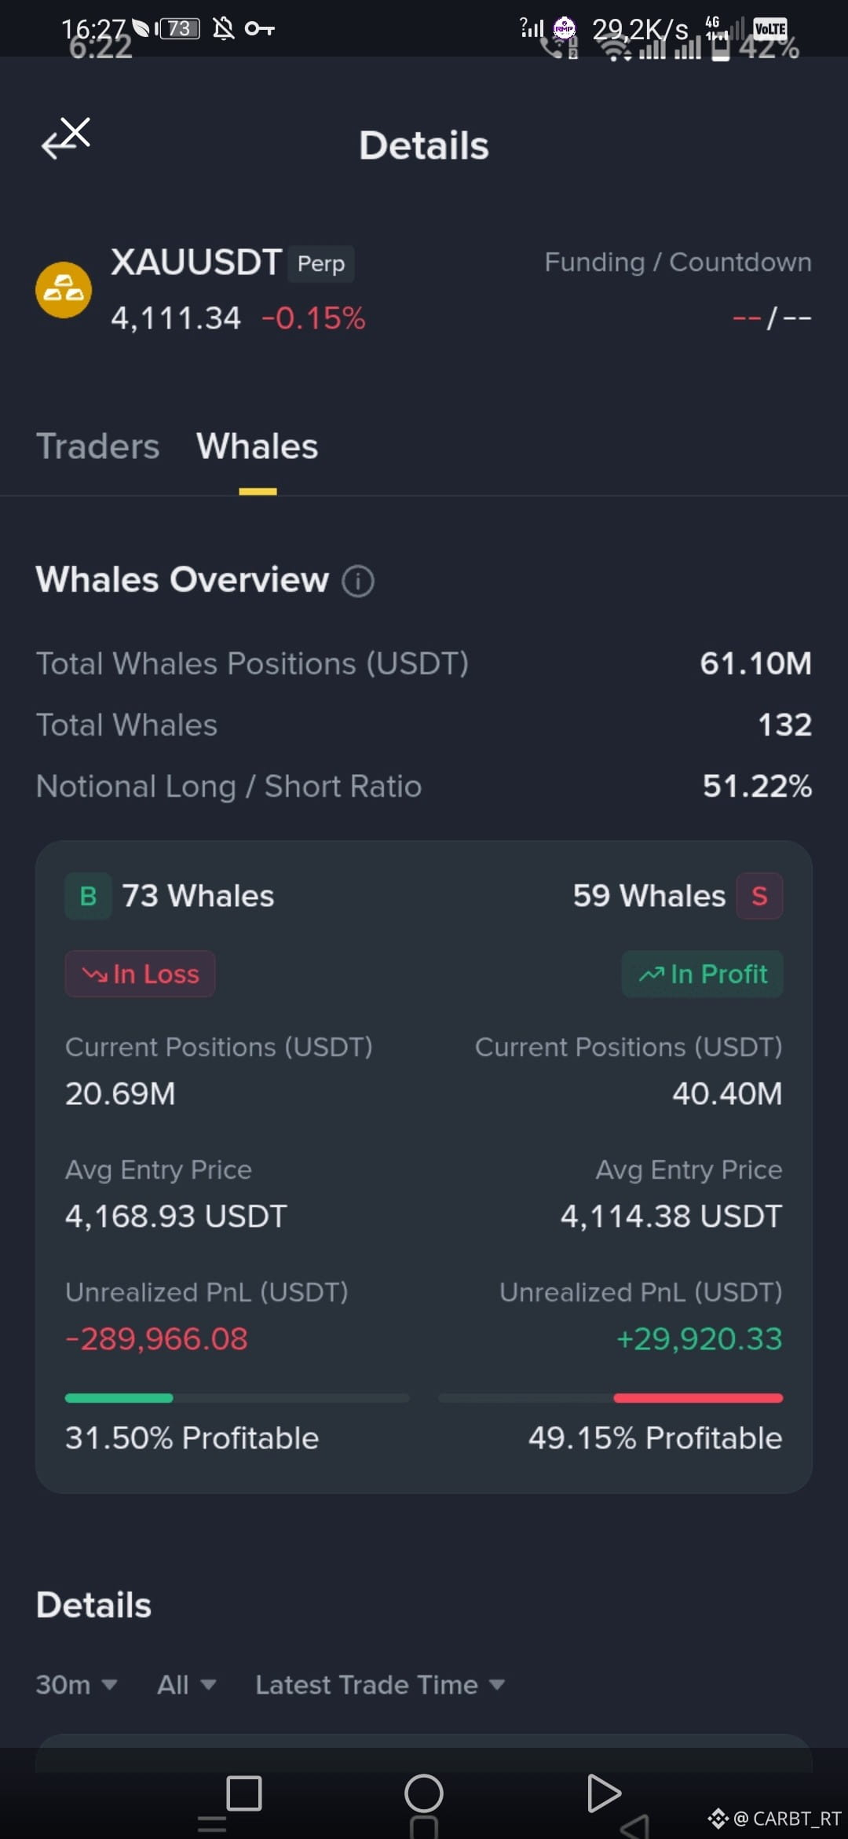Tap the back arrow icon
This screenshot has width=848, height=1839.
(66, 139)
